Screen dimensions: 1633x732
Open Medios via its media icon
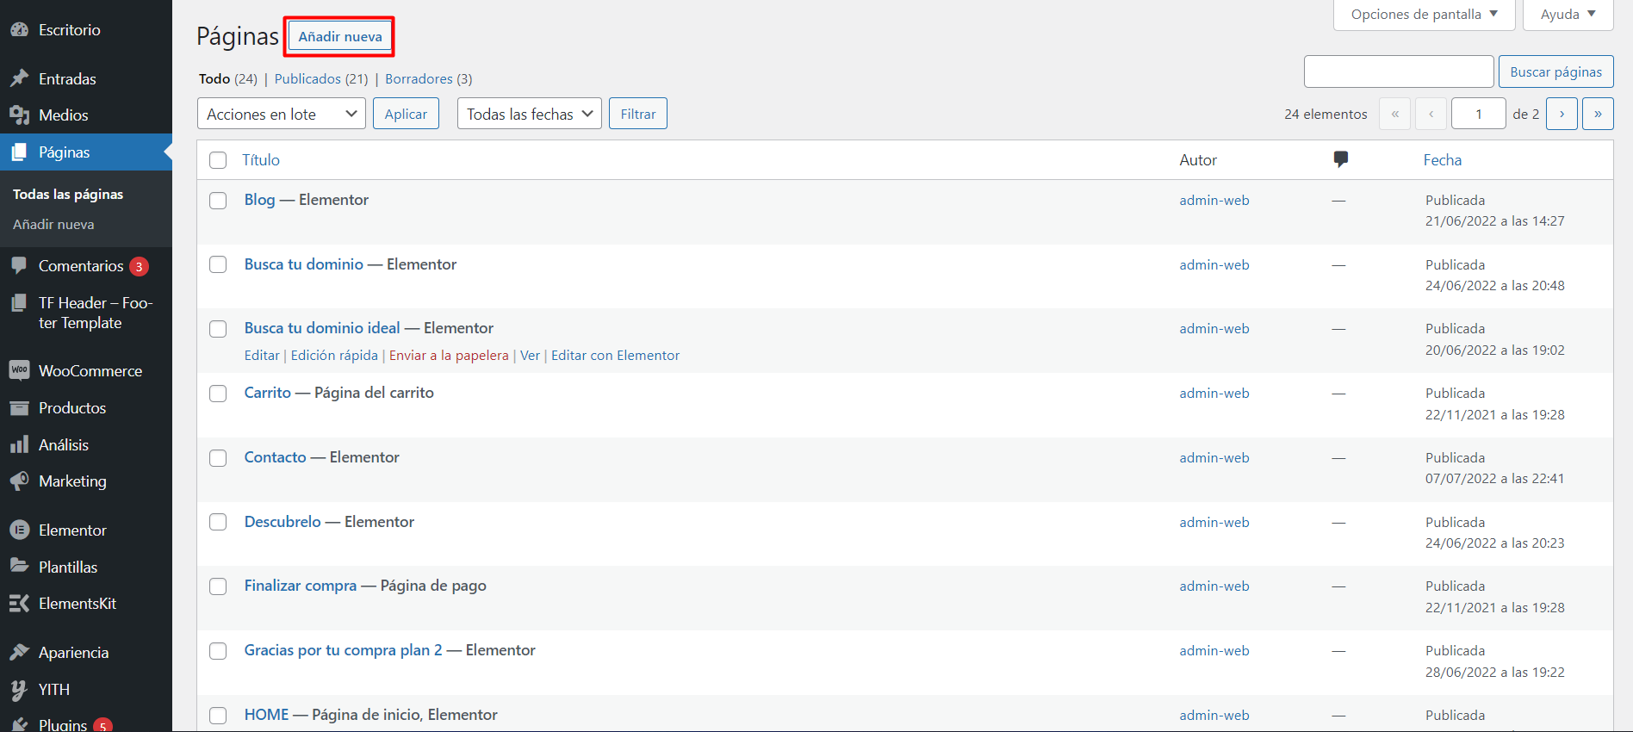19,115
